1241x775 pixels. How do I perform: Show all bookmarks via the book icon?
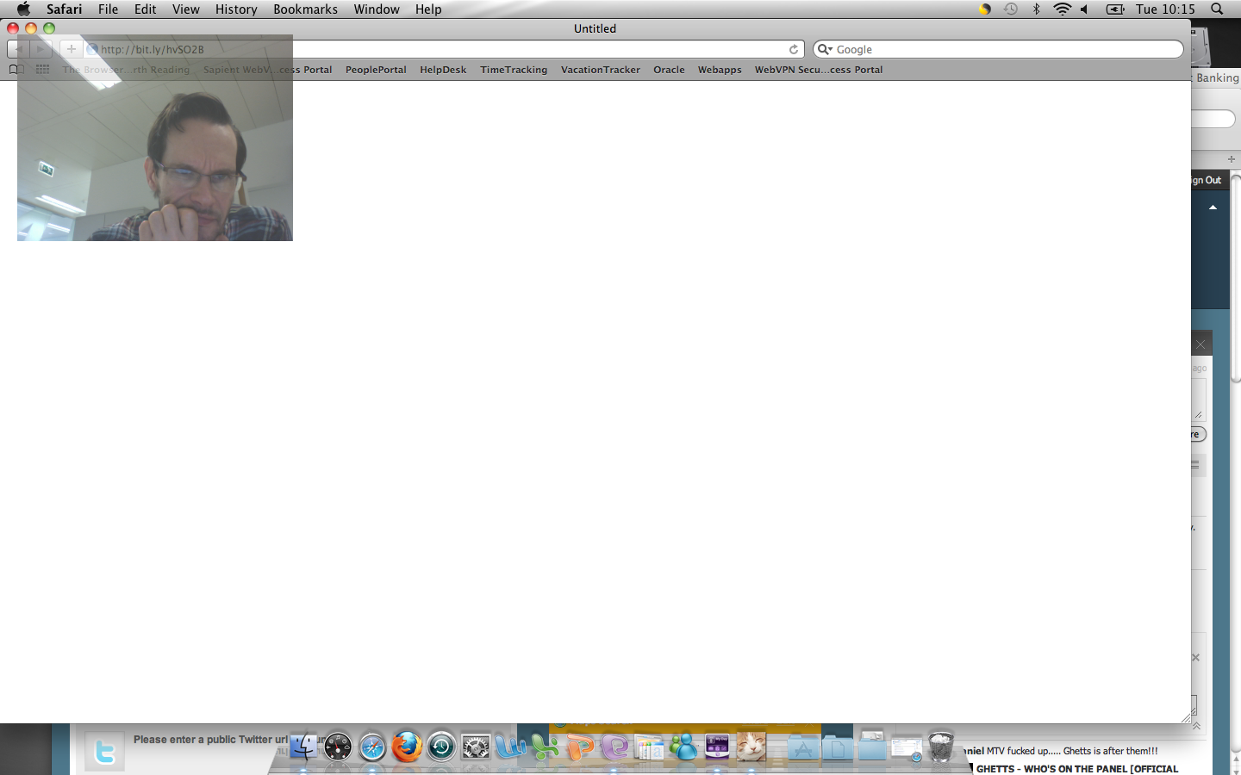click(x=16, y=70)
